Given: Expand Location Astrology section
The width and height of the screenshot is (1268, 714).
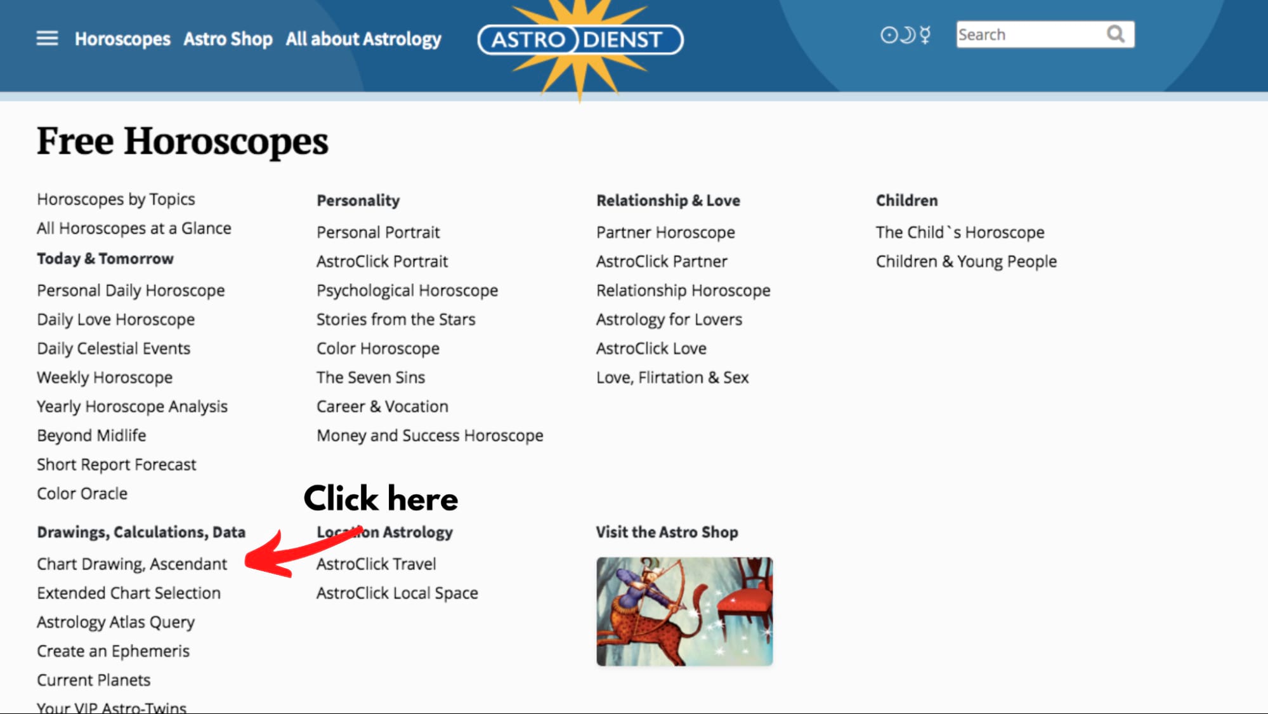Looking at the screenshot, I should click(x=384, y=532).
